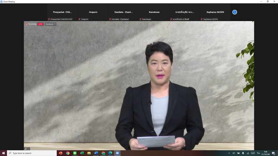Click Zoom icon in the taskbar
Screen dimensions: 278x156
[x=117, y=153]
